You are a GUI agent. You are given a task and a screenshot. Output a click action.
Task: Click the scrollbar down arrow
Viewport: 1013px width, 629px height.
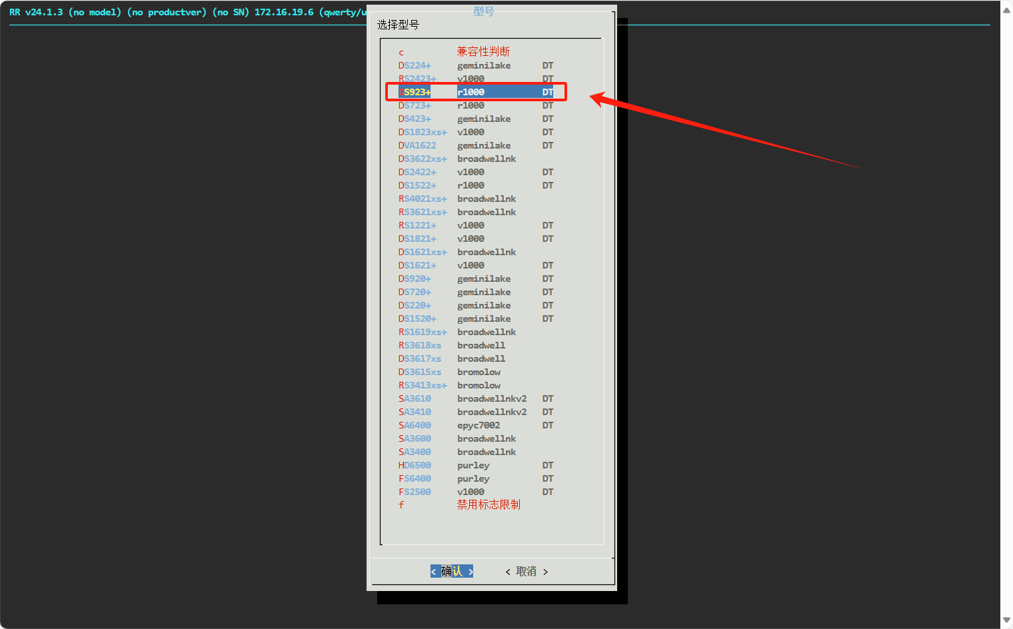point(1006,620)
